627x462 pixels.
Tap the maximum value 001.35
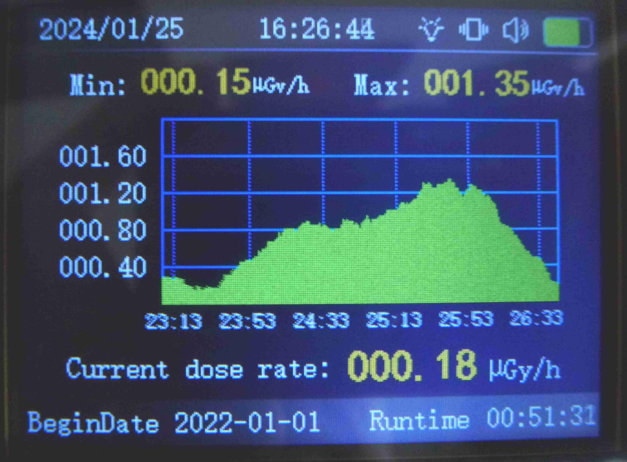[x=477, y=83]
